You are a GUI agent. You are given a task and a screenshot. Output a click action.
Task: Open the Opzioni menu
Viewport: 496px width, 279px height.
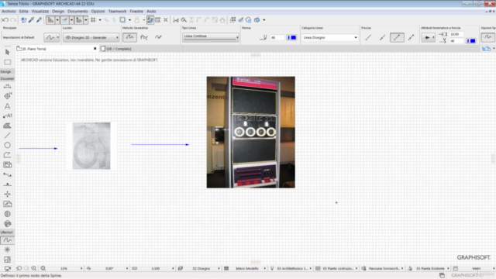98,11
